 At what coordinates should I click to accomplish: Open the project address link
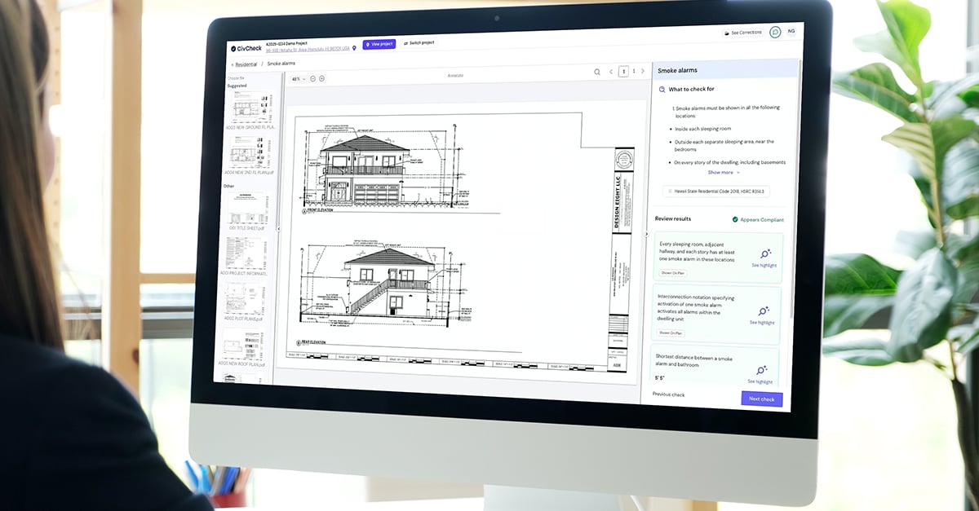coord(308,49)
